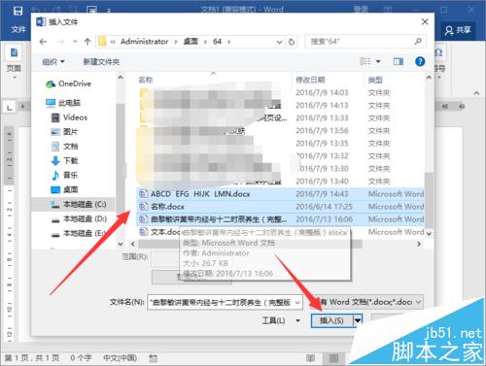Select 此电脑 in navigation pane
Image resolution: width=486 pixels, height=366 pixels.
click(63, 103)
